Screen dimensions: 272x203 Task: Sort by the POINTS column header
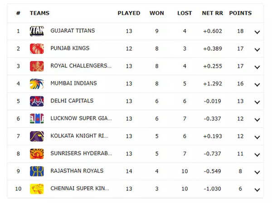[x=240, y=13]
